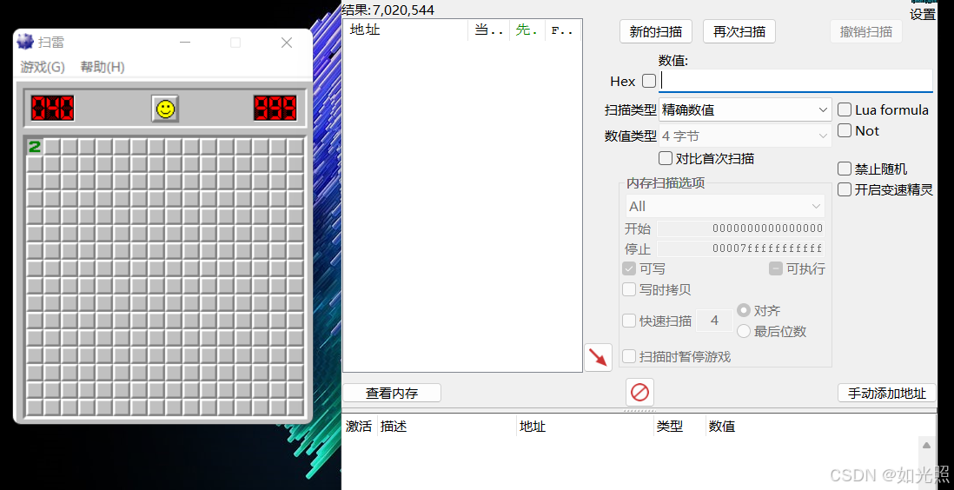
Task: Open the 帮助(H) menu in Minesweeper
Action: (x=103, y=67)
